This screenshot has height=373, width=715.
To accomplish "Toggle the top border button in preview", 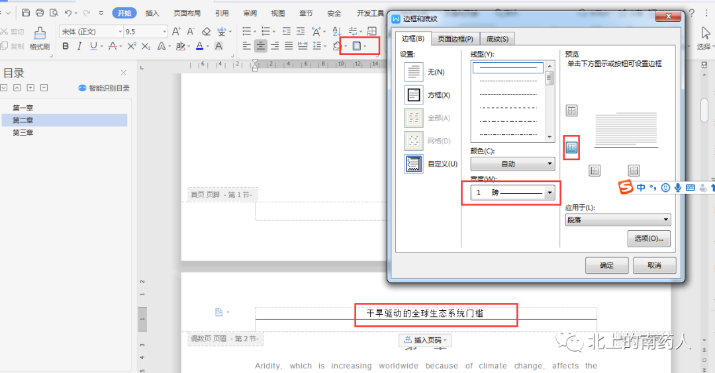I will coord(571,110).
